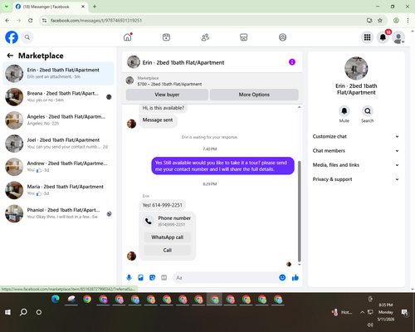Open Chrome profile avatar icon
The height and width of the screenshot is (332, 415).
coord(396,20)
